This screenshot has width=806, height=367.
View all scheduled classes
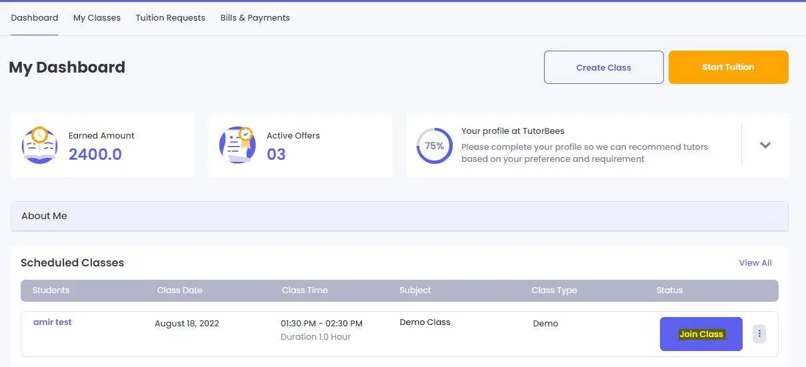point(755,263)
